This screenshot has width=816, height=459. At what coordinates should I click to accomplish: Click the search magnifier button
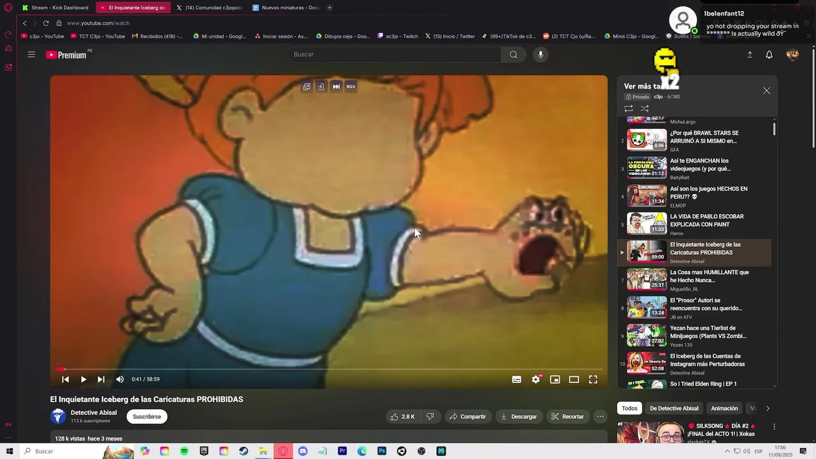click(513, 55)
